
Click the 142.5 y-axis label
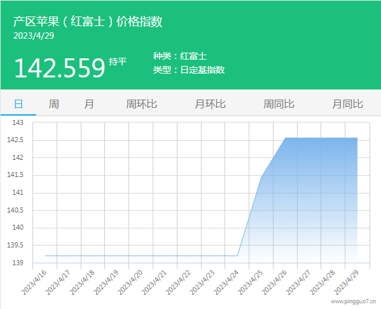click(15, 140)
